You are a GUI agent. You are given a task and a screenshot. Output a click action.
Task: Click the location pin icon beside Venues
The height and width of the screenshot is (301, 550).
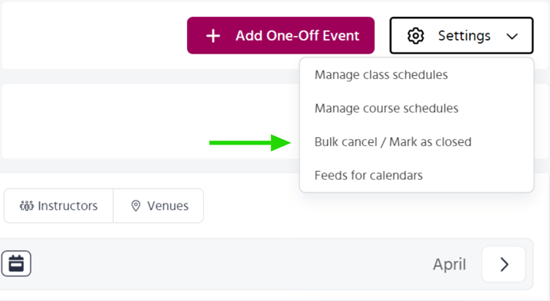click(x=136, y=206)
